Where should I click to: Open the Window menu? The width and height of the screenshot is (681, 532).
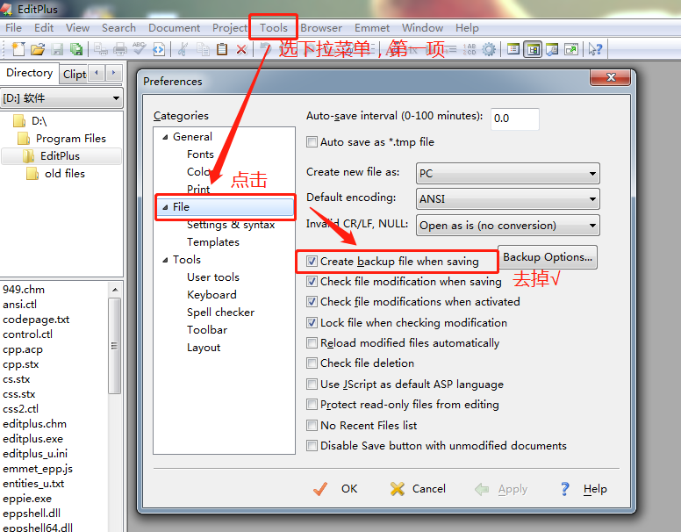[x=422, y=28]
